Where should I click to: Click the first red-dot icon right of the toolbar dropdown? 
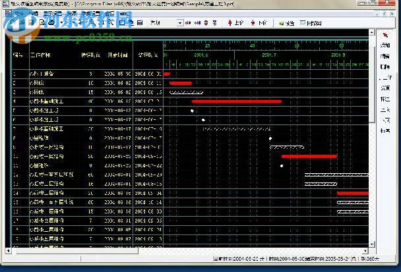(x=188, y=23)
